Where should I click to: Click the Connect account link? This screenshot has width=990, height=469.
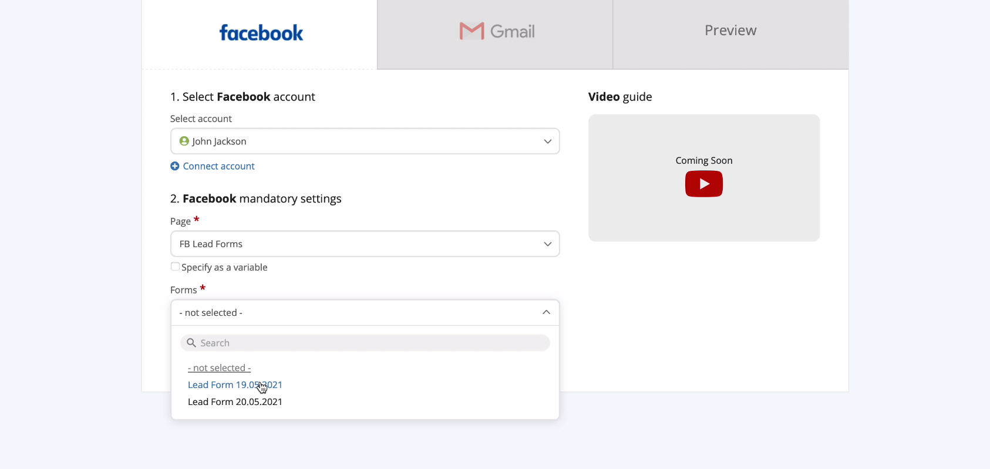[218, 166]
